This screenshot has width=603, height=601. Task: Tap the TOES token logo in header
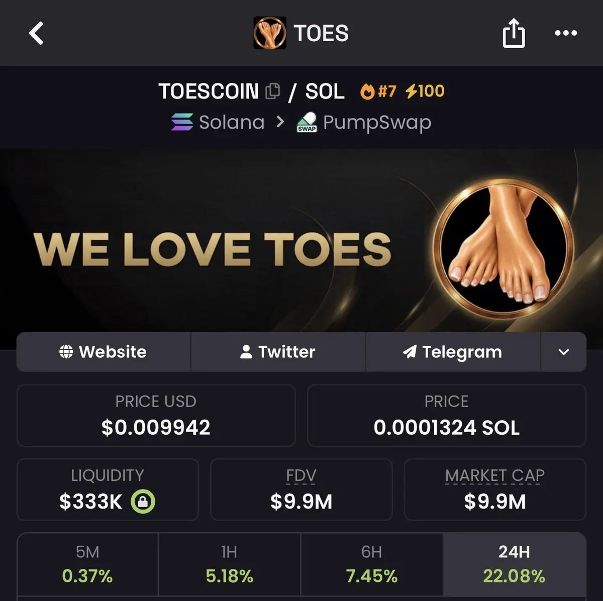pyautogui.click(x=270, y=33)
